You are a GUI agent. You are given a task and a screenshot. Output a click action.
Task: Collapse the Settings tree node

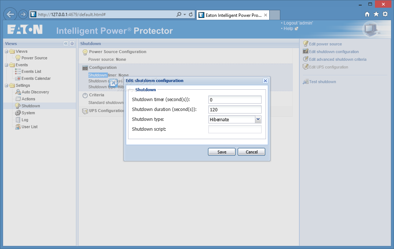7,86
